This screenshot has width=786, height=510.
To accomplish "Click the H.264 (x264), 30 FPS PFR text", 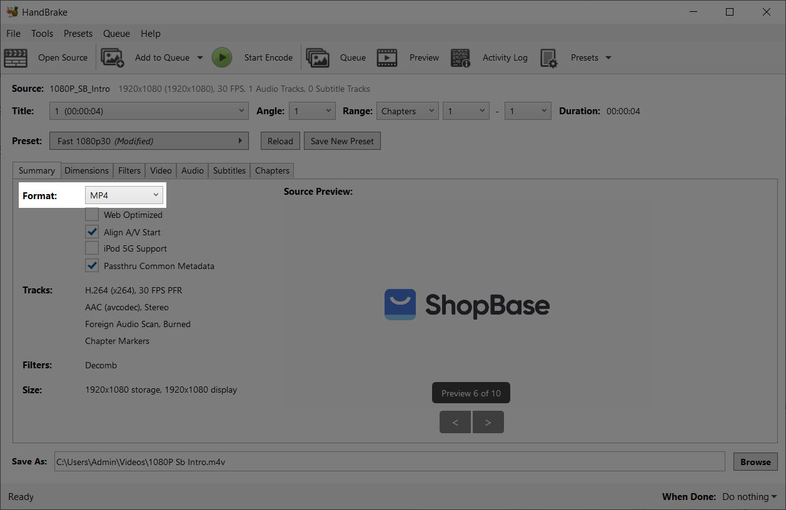I will [134, 290].
